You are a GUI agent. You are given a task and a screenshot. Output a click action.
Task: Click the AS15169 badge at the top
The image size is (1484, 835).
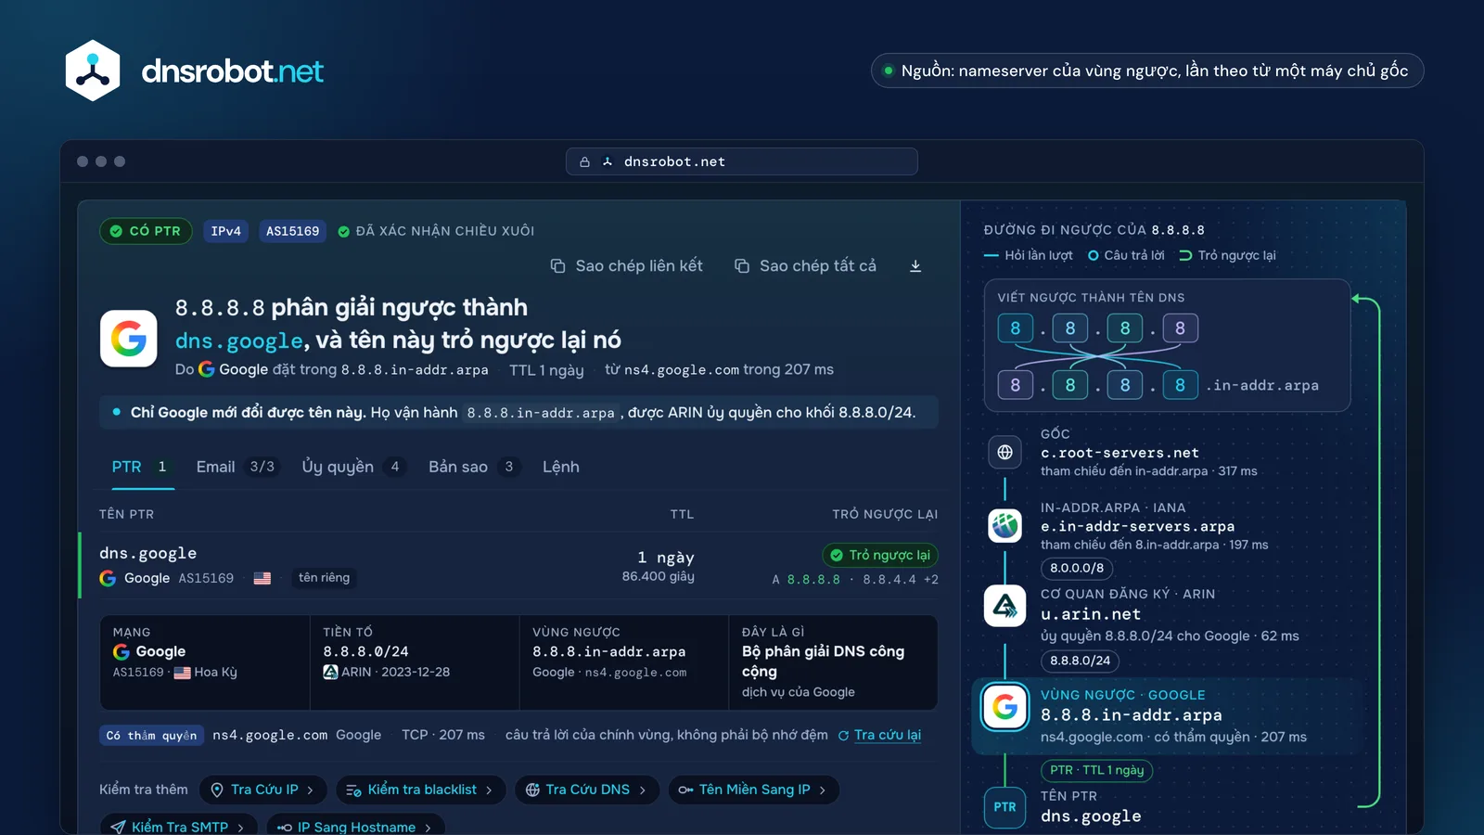[x=292, y=231]
